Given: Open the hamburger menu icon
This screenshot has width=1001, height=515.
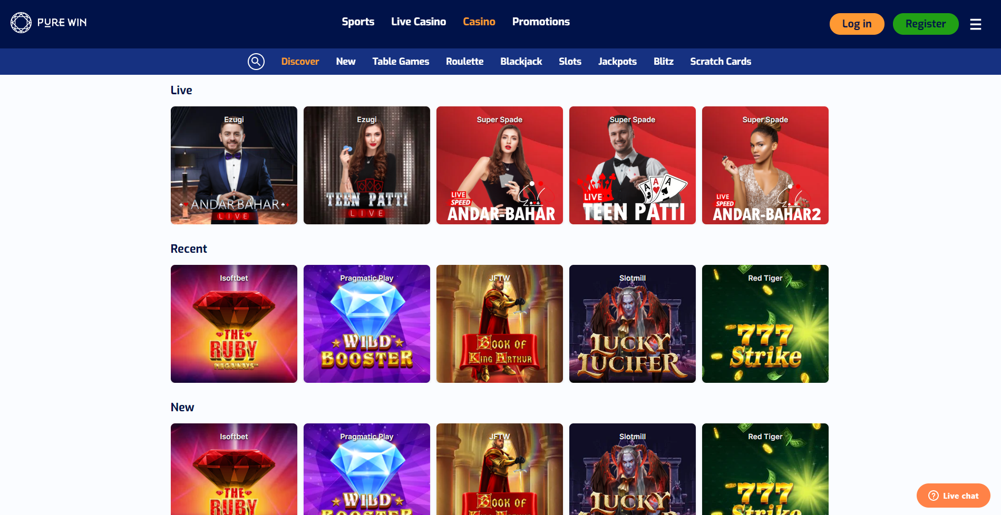Looking at the screenshot, I should 976,24.
